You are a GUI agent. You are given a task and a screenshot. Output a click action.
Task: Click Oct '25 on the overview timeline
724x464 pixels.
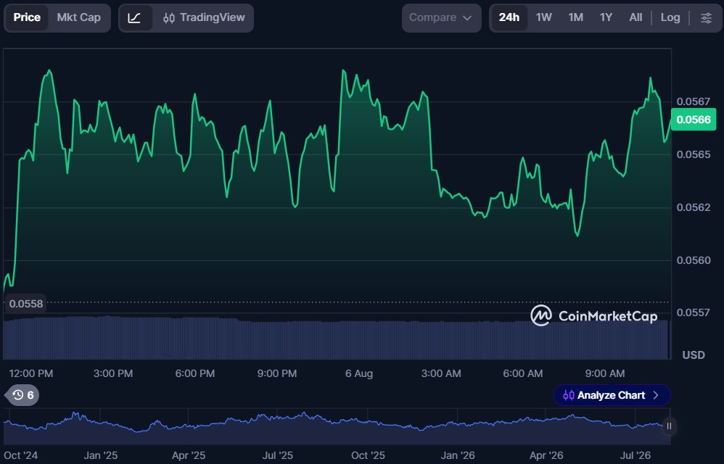368,456
